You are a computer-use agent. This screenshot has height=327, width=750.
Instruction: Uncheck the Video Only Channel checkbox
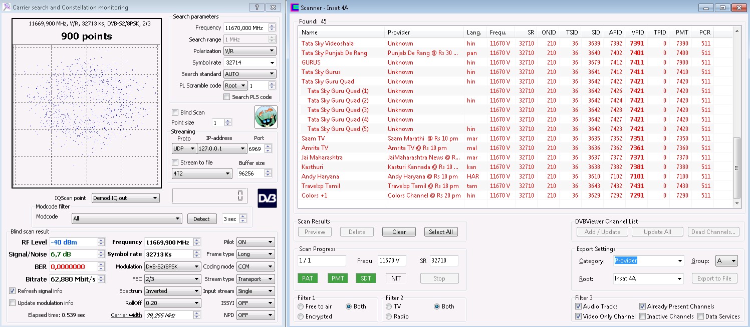tap(579, 316)
